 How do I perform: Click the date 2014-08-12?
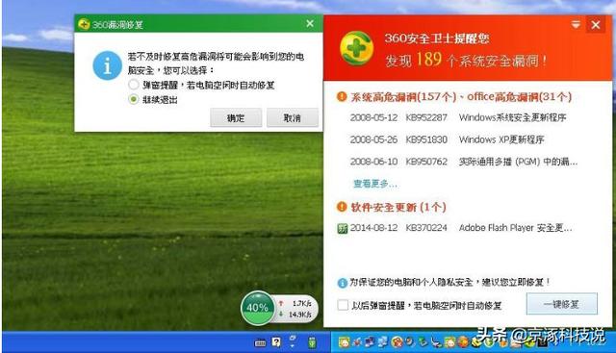click(x=373, y=228)
